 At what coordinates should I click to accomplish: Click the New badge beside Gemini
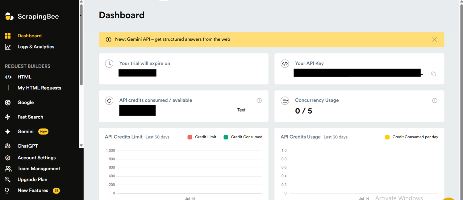coord(44,131)
